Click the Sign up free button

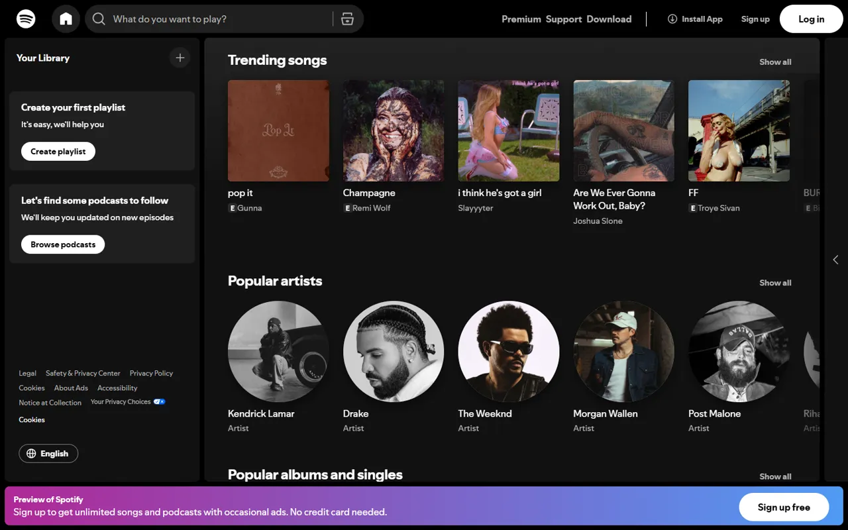click(784, 507)
